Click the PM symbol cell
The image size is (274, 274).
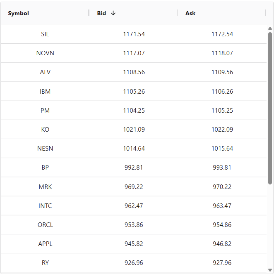point(45,110)
